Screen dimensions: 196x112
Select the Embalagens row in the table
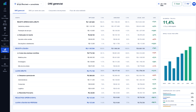86,62
